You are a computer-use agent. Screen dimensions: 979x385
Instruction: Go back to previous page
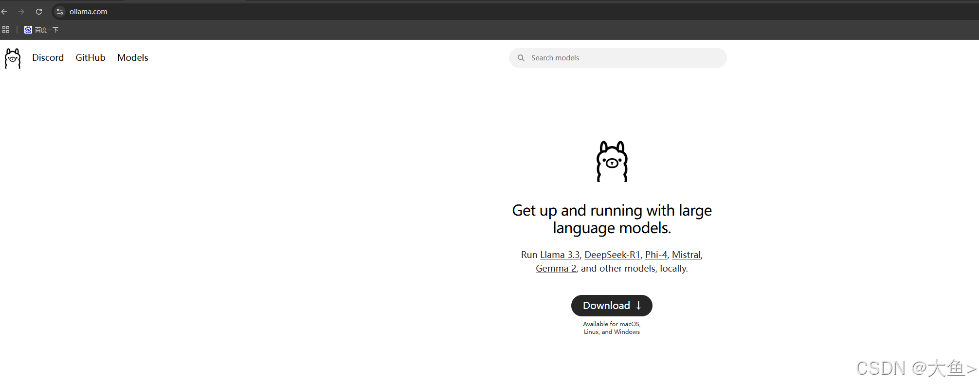(x=4, y=12)
